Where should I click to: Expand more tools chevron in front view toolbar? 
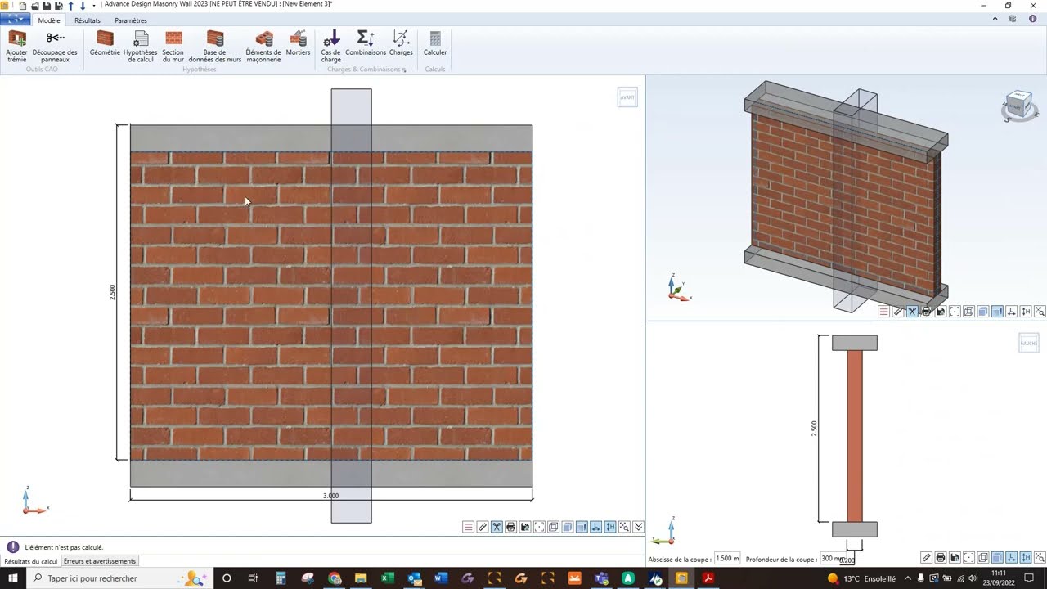pyautogui.click(x=639, y=527)
